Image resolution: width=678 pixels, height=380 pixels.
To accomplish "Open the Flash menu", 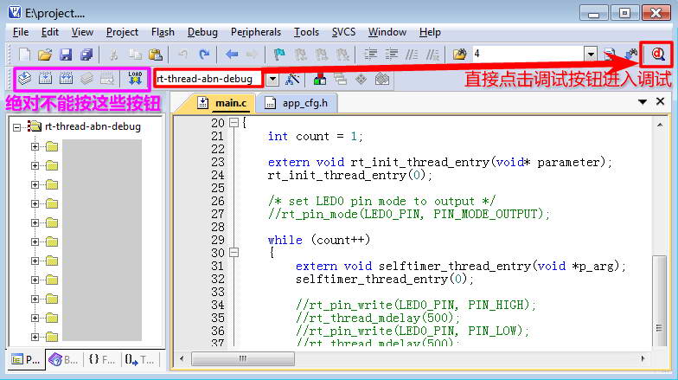I will [x=163, y=32].
